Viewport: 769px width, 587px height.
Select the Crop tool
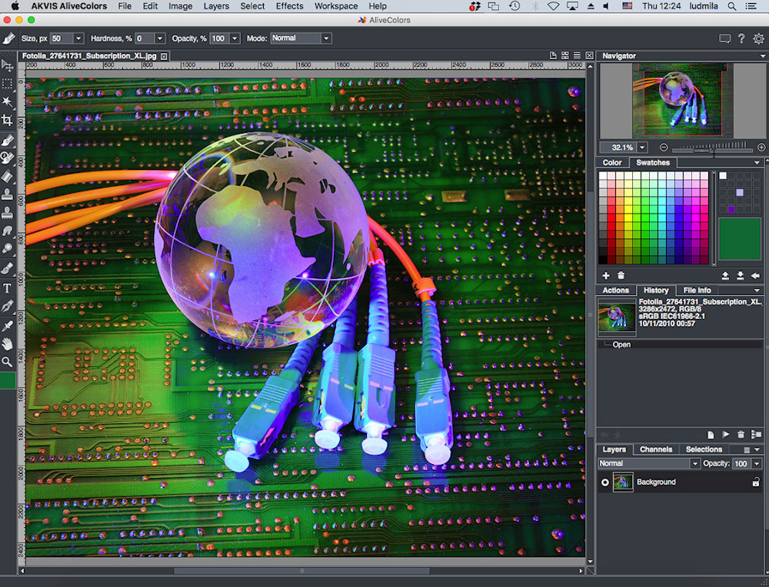coord(8,121)
